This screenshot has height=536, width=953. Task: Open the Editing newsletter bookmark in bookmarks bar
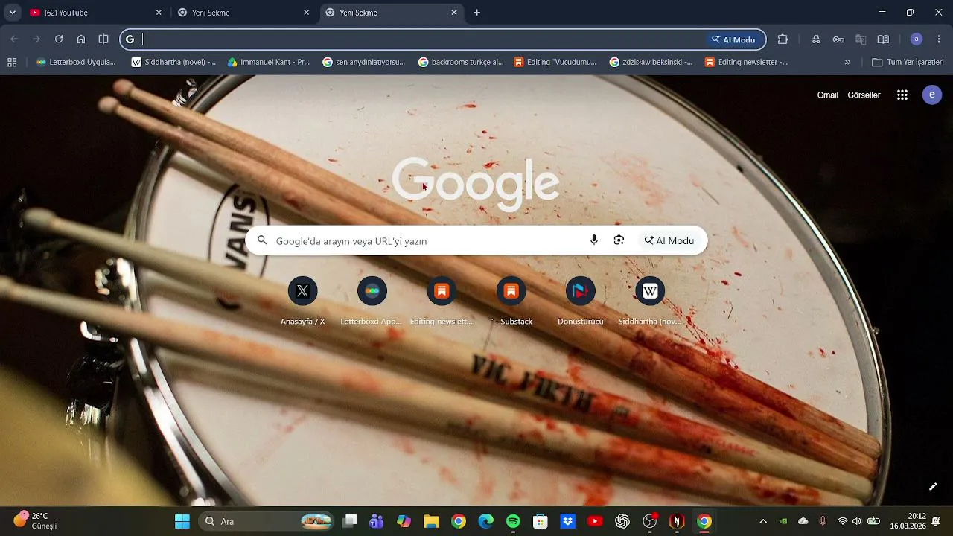pyautogui.click(x=746, y=63)
